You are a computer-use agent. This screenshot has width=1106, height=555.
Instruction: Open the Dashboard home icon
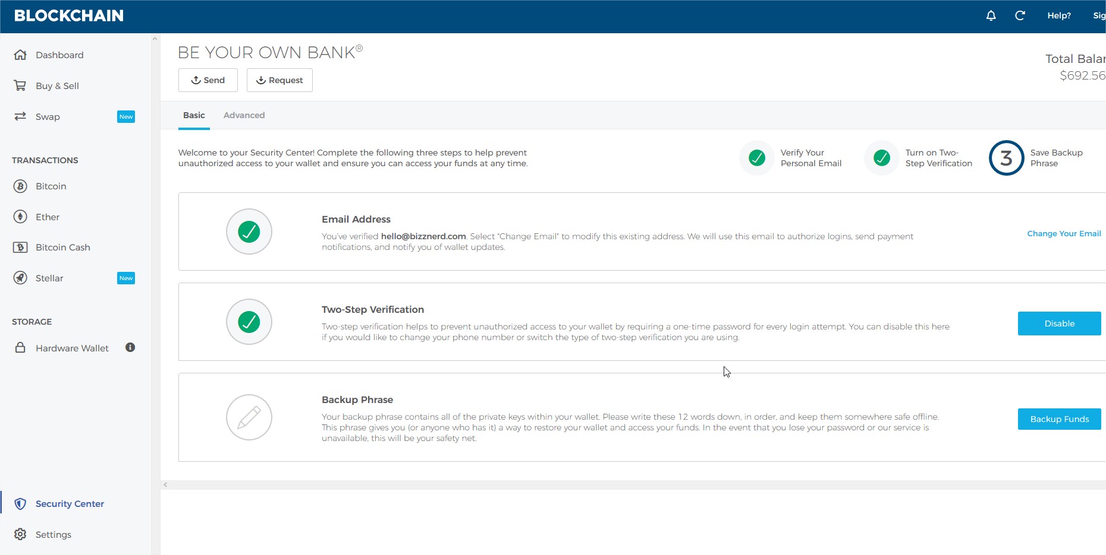click(x=20, y=55)
